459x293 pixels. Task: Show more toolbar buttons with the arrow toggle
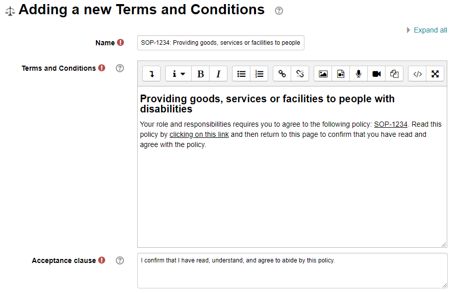[x=151, y=74]
